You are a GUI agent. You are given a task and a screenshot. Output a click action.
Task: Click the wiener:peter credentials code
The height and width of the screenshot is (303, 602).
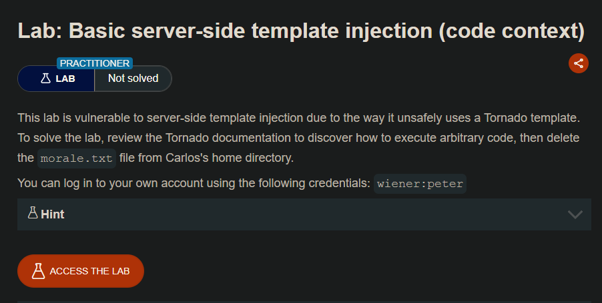pos(420,184)
